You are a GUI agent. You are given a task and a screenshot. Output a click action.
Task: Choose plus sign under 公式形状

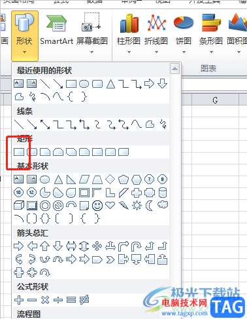19,300
